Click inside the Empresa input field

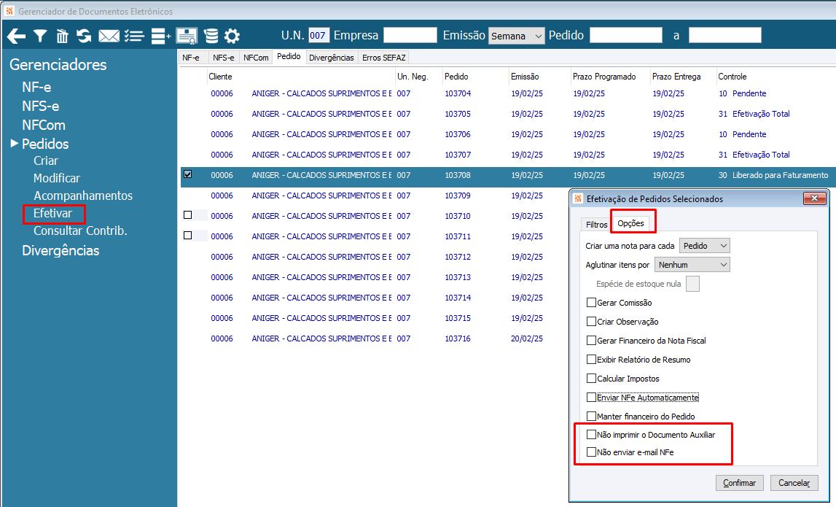click(x=410, y=34)
